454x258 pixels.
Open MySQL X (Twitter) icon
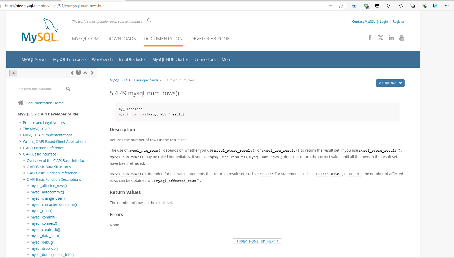381,38
